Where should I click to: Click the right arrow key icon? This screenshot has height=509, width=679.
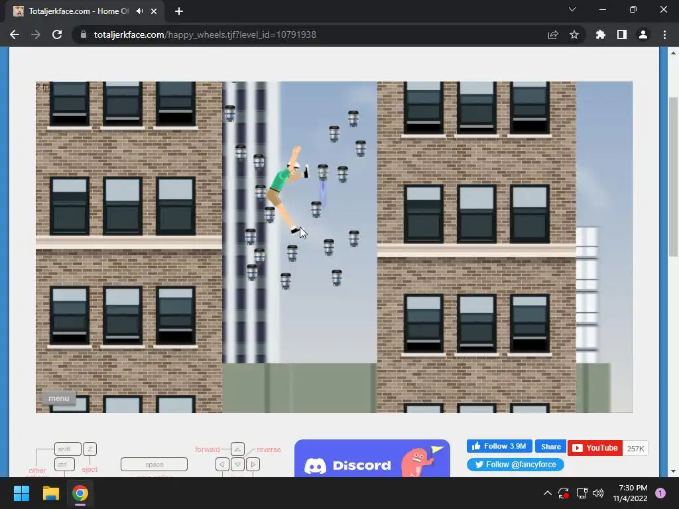(x=253, y=465)
